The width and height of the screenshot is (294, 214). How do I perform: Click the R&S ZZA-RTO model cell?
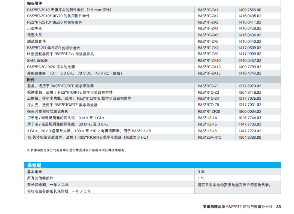tap(209, 137)
